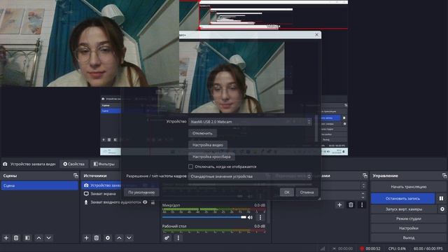The image size is (448, 252).
Task: Open Разрешение / тип частоты кадров dropdown
Action: (x=250, y=176)
